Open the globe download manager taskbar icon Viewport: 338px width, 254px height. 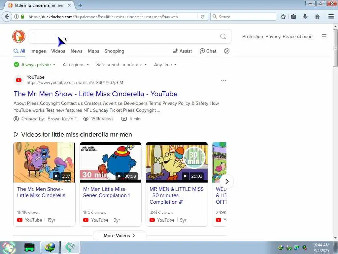pyautogui.click(x=50, y=247)
